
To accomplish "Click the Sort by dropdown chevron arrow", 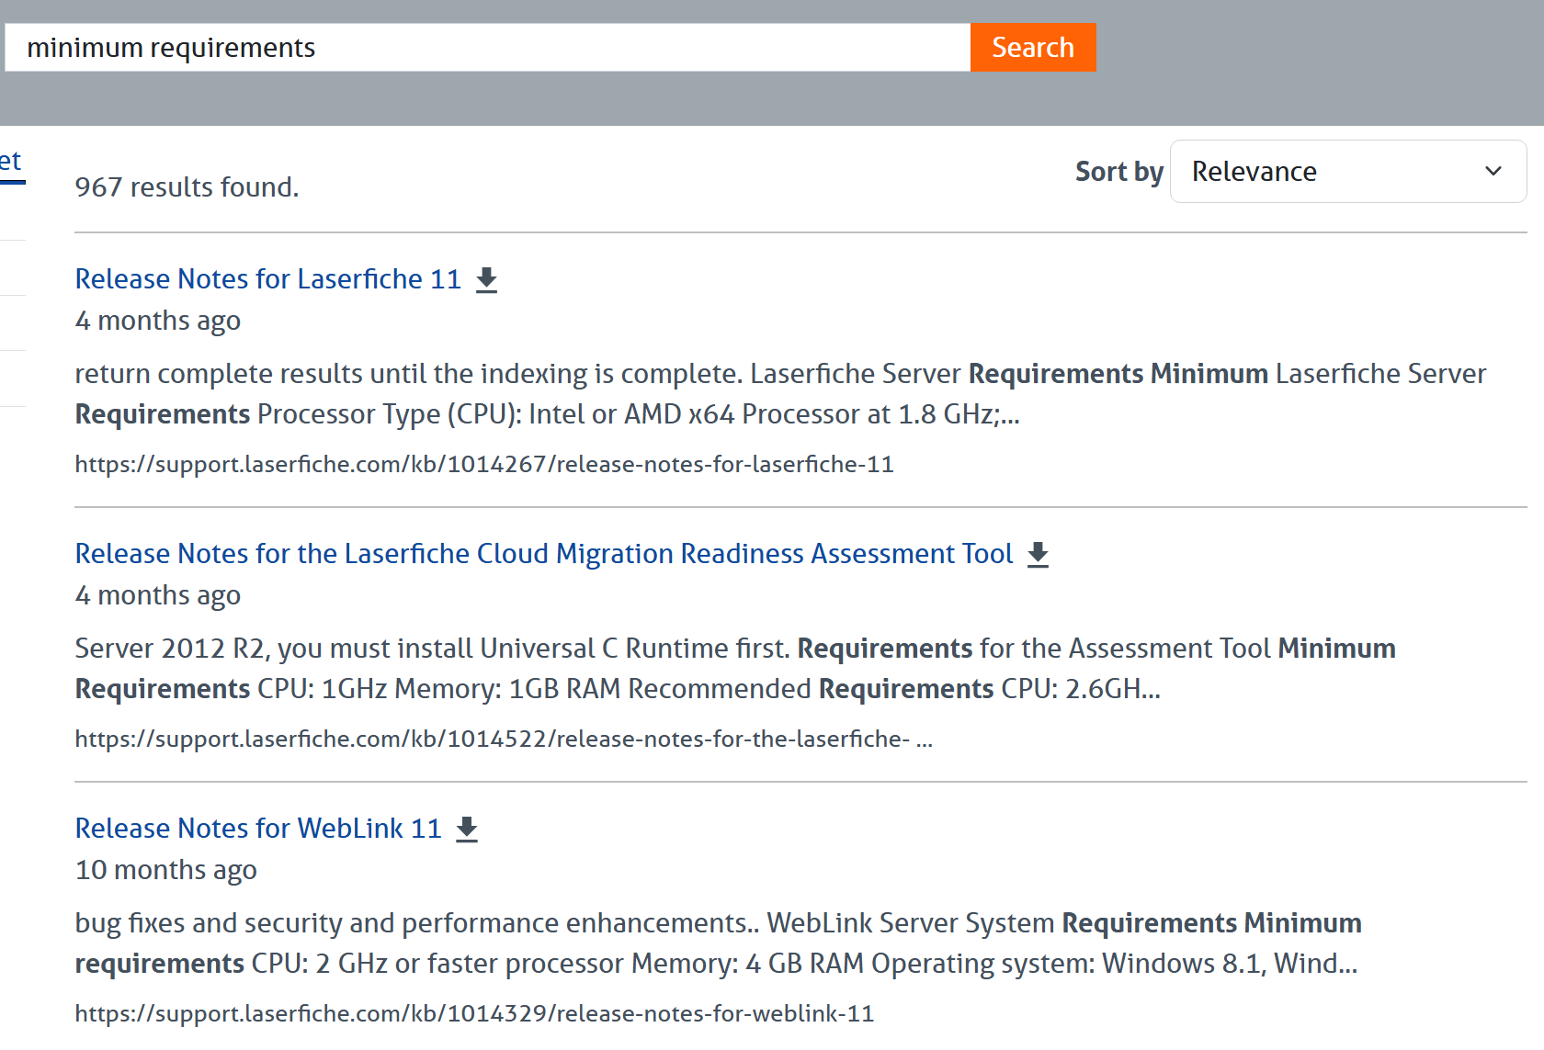I will tap(1493, 171).
